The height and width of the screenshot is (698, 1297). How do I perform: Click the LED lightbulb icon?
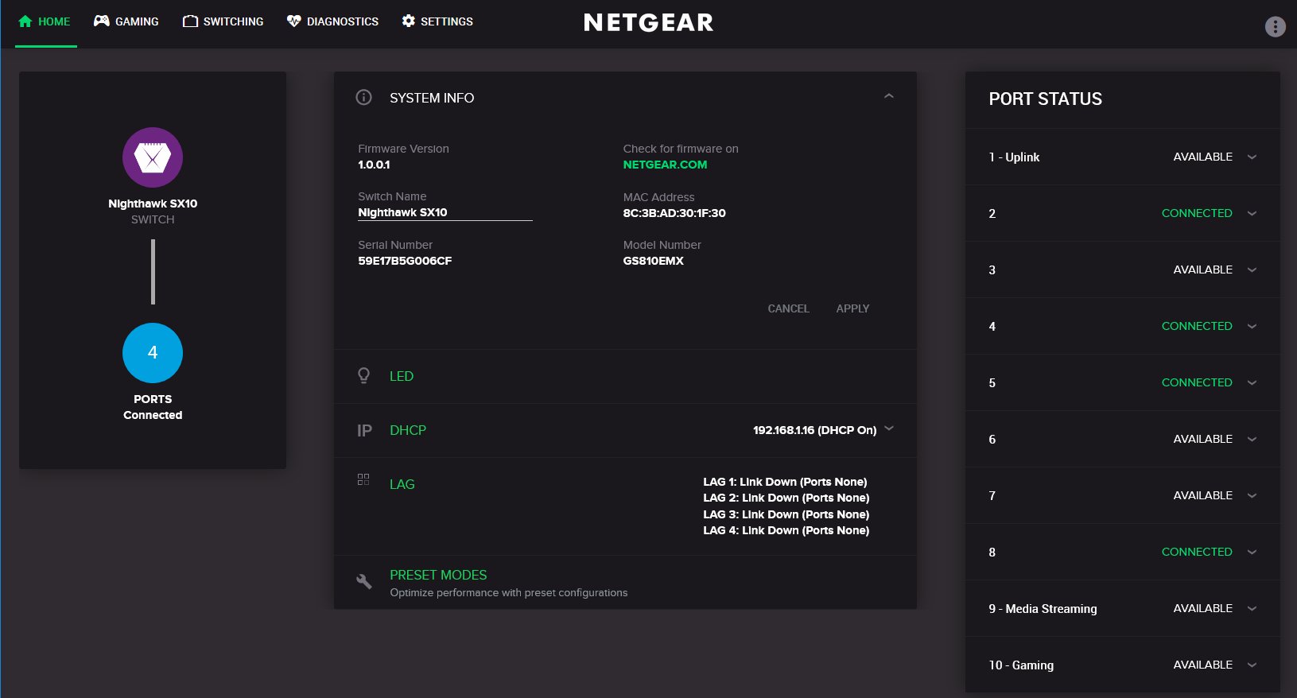[x=363, y=376]
